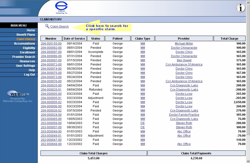Image resolution: width=250 pixels, height=163 pixels.
Task: Sort by Total Charge column header
Action: point(229,38)
